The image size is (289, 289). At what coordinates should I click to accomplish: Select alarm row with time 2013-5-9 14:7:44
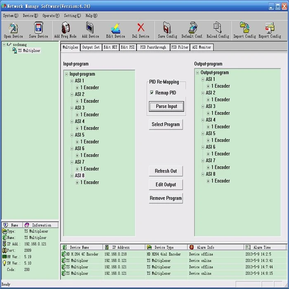[173, 267]
